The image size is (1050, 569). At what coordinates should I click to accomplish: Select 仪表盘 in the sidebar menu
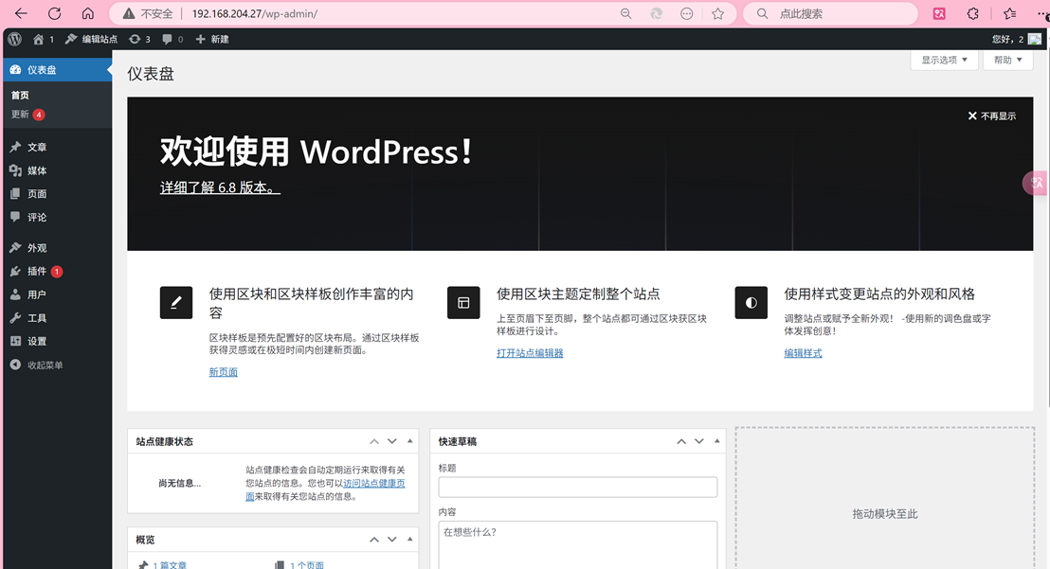click(x=58, y=69)
